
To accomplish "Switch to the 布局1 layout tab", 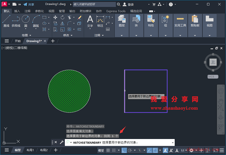I will click(30, 150).
